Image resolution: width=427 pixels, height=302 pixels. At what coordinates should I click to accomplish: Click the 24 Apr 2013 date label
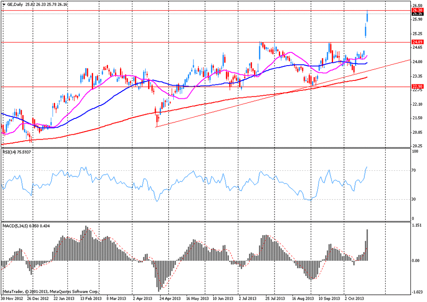click(x=170, y=299)
